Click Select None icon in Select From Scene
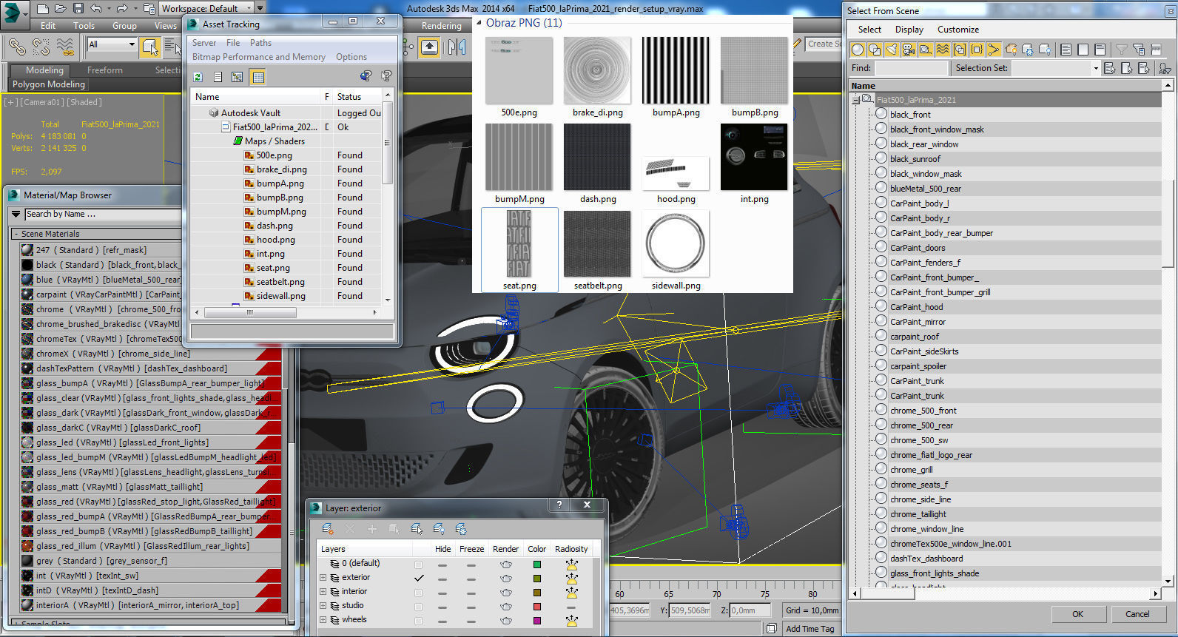1178x637 pixels. pos(1083,50)
